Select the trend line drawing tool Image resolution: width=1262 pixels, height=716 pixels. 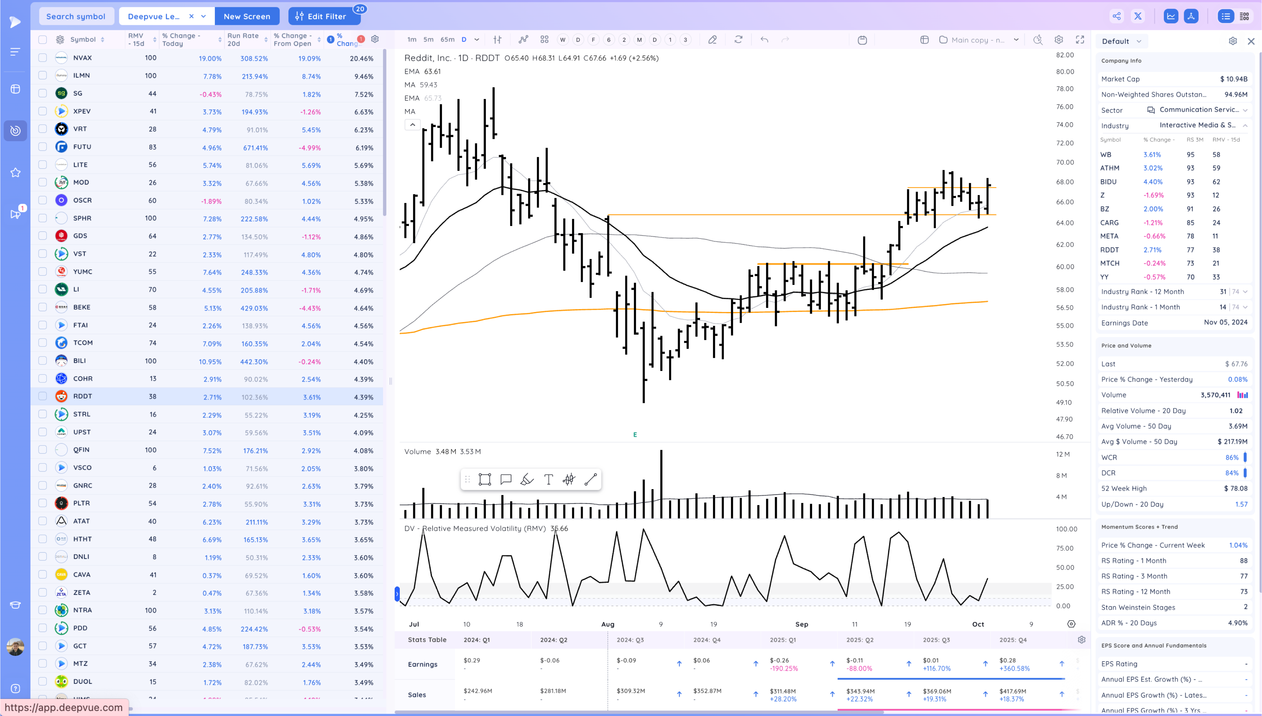click(591, 479)
